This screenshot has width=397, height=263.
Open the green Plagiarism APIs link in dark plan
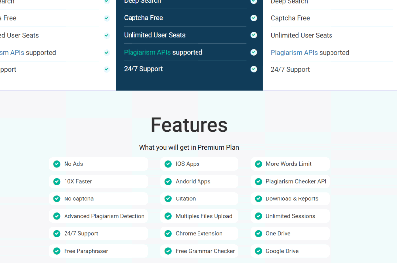(147, 52)
